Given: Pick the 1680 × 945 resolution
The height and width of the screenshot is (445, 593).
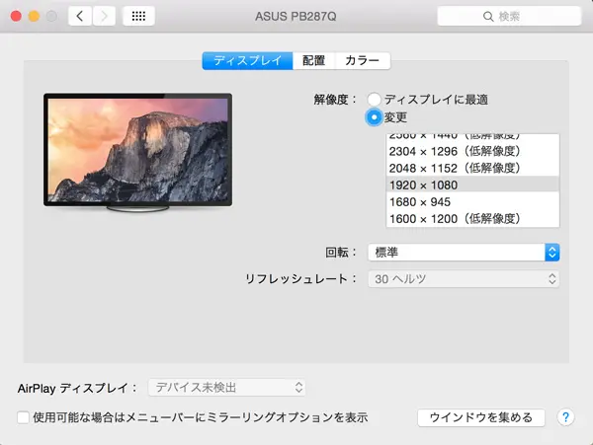Looking at the screenshot, I should pos(472,202).
